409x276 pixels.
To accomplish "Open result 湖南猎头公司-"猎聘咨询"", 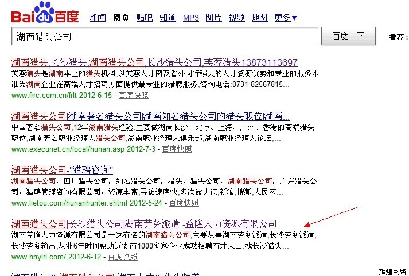I will pos(62,170).
